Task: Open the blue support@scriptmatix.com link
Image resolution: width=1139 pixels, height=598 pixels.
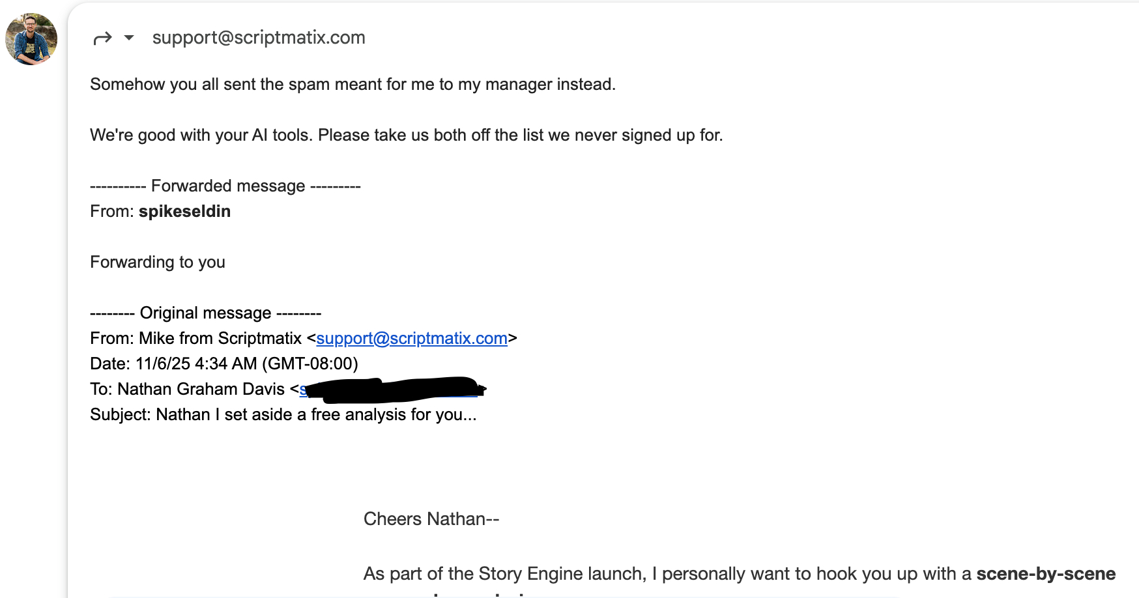Action: coord(411,339)
